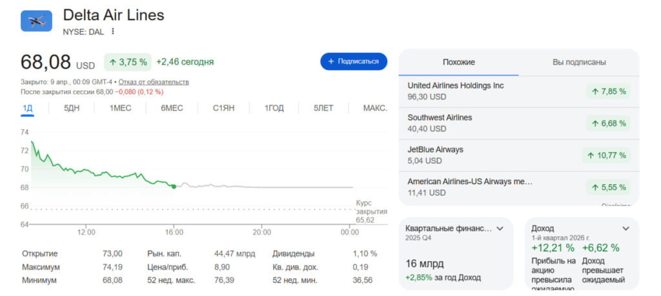
Task: Open JetBlue Airways stock entry
Action: pyautogui.click(x=436, y=150)
